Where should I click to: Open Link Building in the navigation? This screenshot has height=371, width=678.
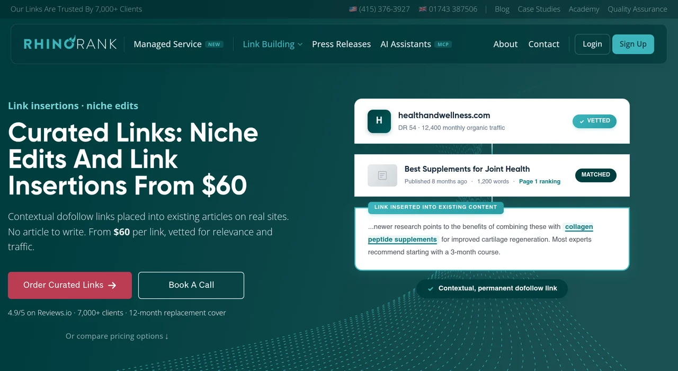tap(269, 44)
